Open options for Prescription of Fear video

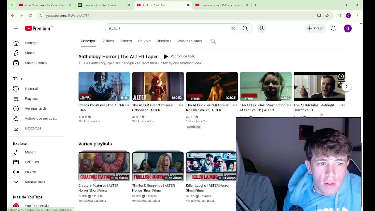click(289, 105)
